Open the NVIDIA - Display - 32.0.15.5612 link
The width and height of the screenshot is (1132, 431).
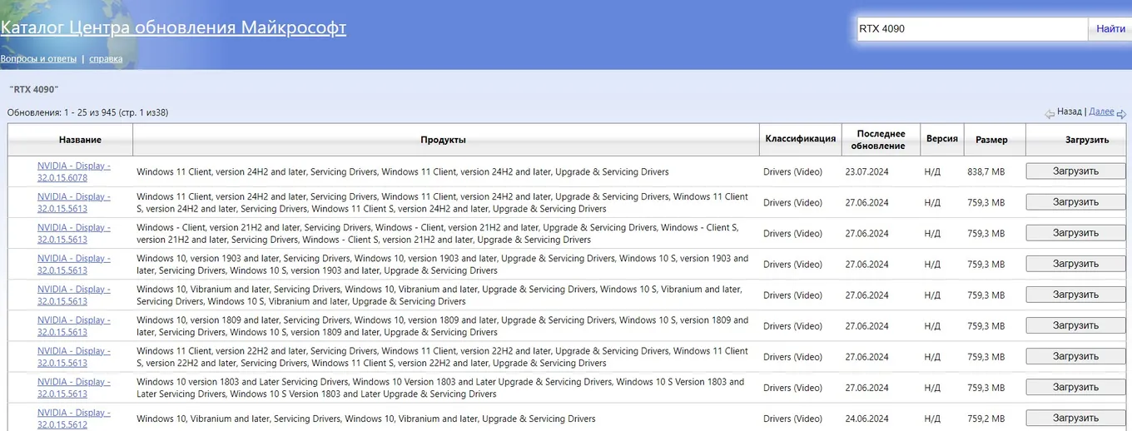tap(73, 419)
